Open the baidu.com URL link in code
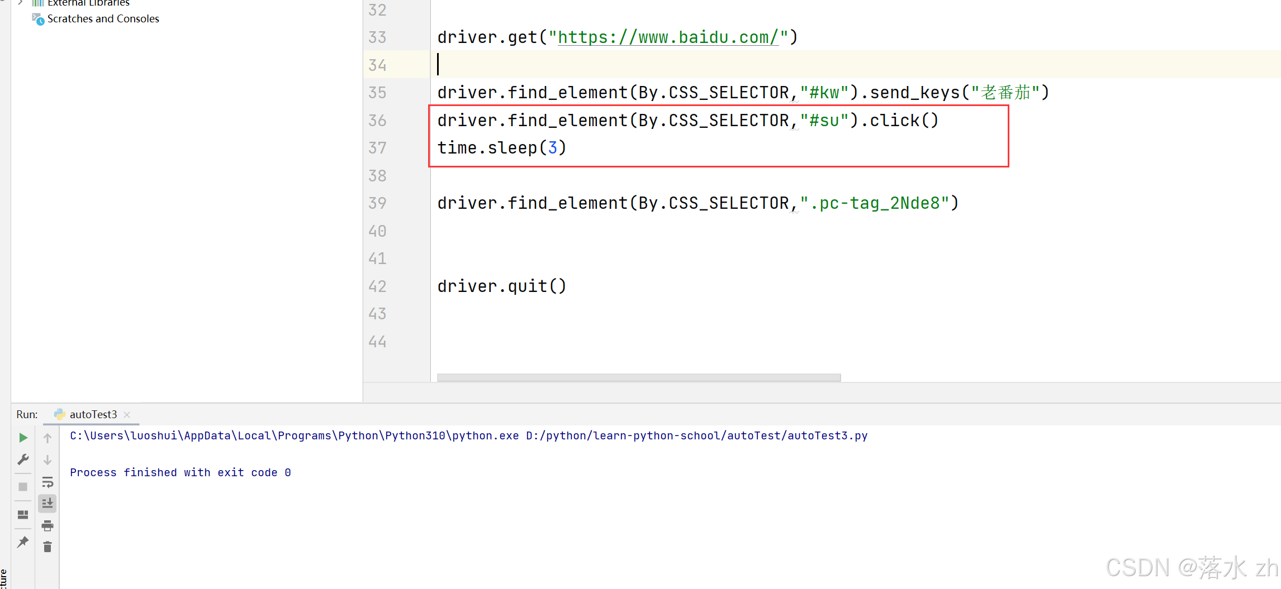This screenshot has width=1281, height=589. 668,37
